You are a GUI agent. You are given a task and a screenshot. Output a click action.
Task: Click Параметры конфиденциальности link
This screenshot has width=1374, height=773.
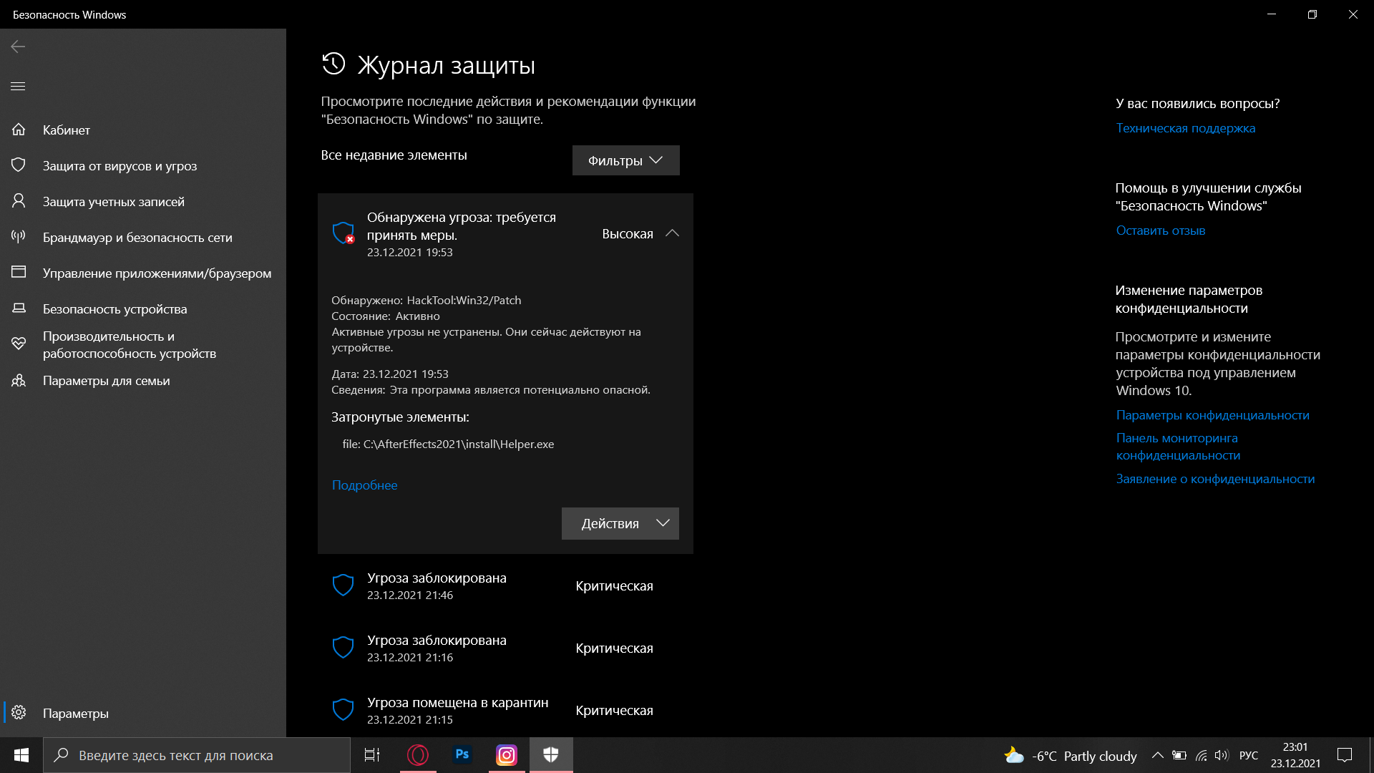pyautogui.click(x=1212, y=415)
